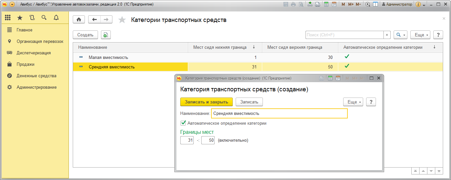Open the Продажи section
The height and width of the screenshot is (180, 451).
click(26, 64)
